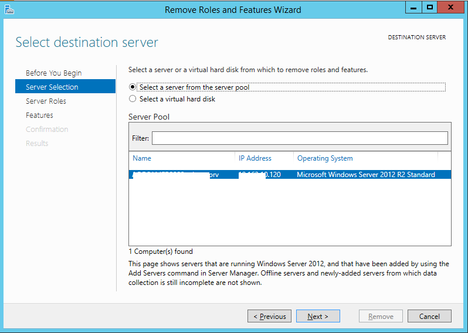Click the DESTINATION SERVER label
The width and height of the screenshot is (468, 333).
tap(416, 38)
